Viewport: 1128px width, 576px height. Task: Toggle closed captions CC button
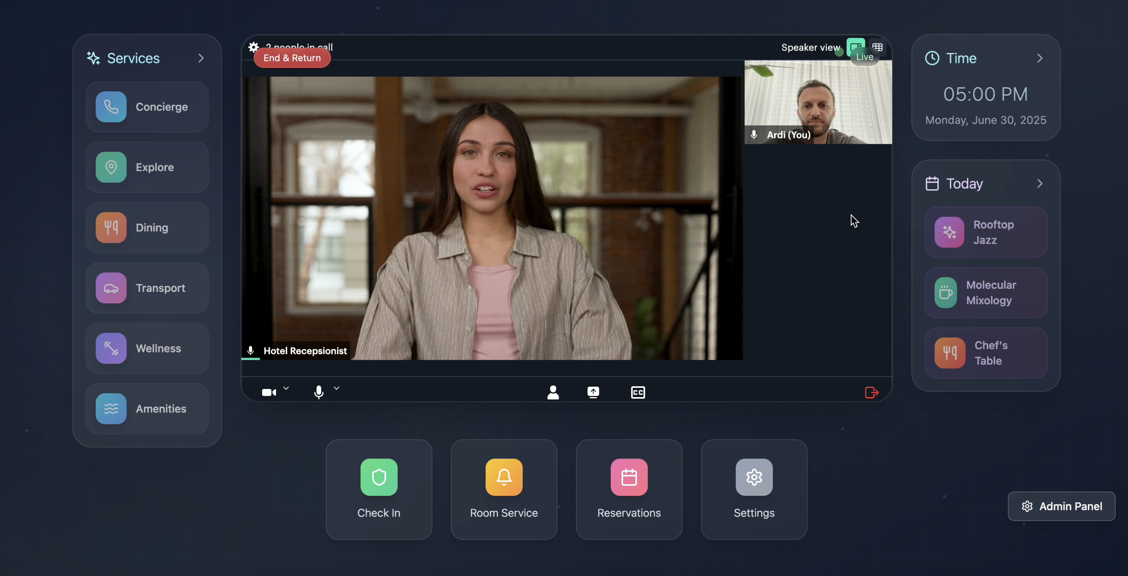[x=638, y=392]
